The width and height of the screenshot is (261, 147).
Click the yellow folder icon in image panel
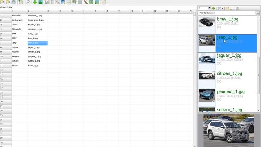[x=228, y=8]
